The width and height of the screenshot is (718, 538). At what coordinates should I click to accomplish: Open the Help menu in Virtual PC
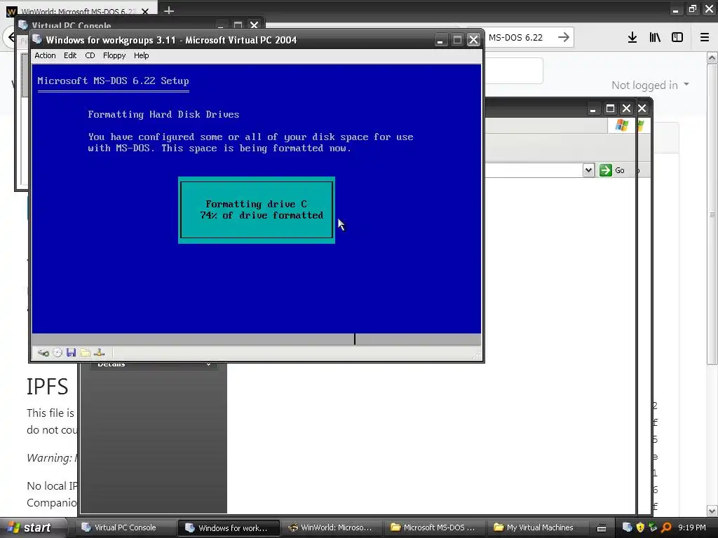click(x=141, y=55)
